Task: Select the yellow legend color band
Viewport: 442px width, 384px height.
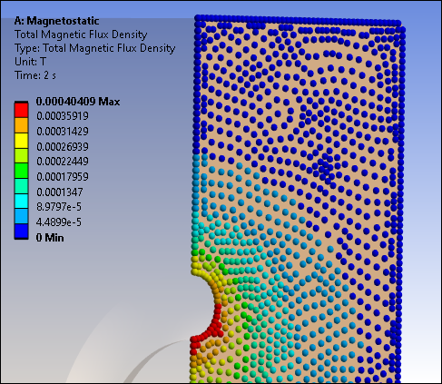Action: click(21, 141)
